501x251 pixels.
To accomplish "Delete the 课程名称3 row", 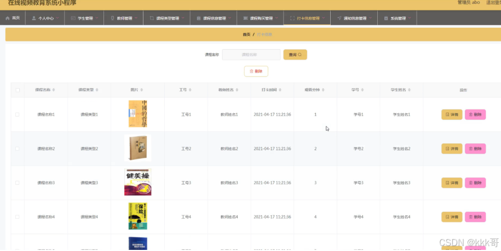I will pyautogui.click(x=475, y=183).
